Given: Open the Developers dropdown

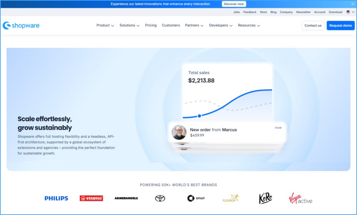Looking at the screenshot, I should (x=220, y=25).
